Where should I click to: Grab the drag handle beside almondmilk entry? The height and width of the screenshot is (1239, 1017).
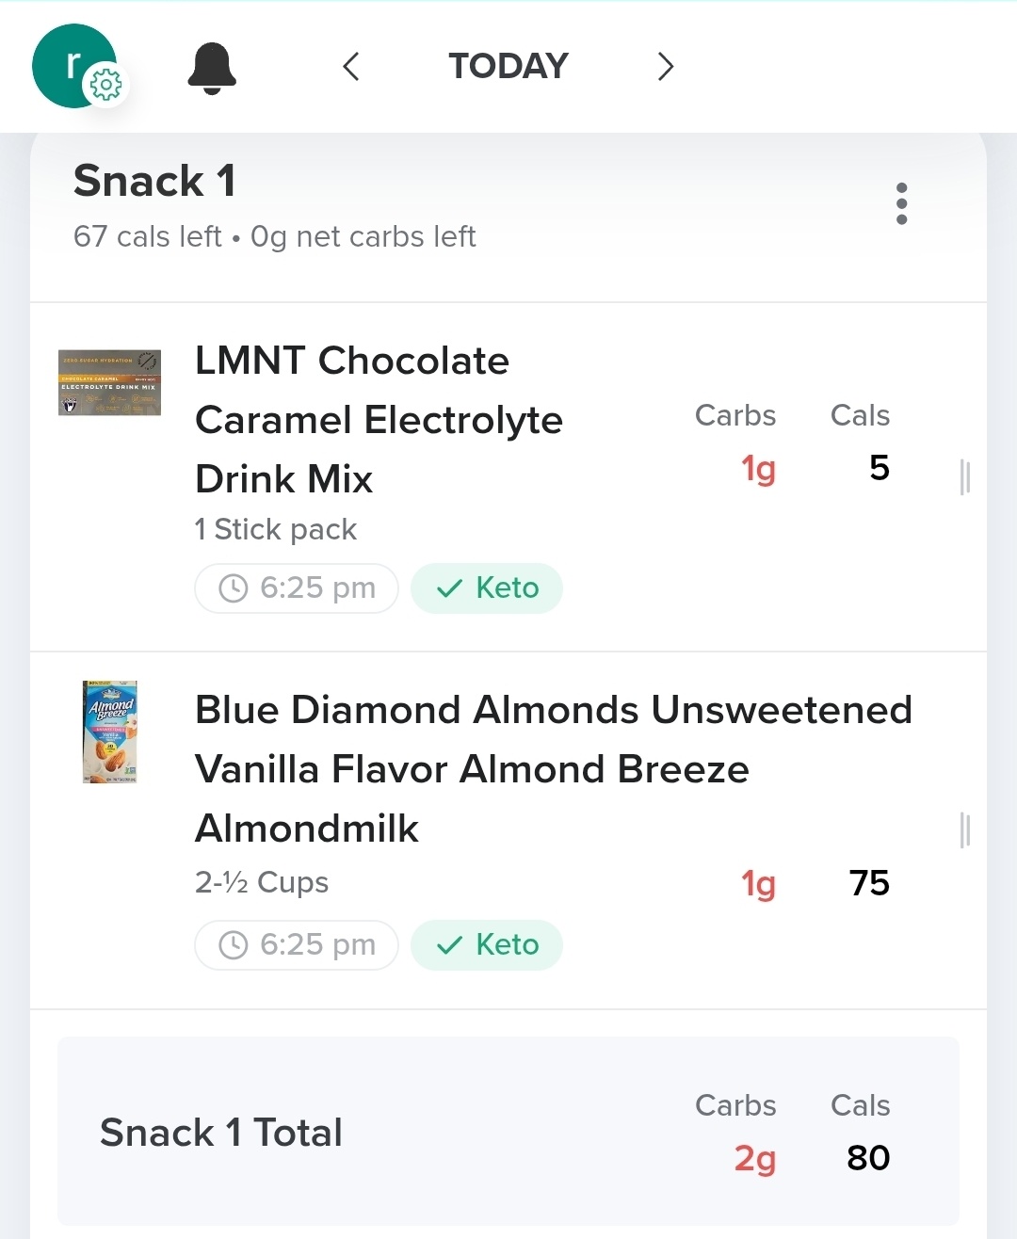point(964,830)
